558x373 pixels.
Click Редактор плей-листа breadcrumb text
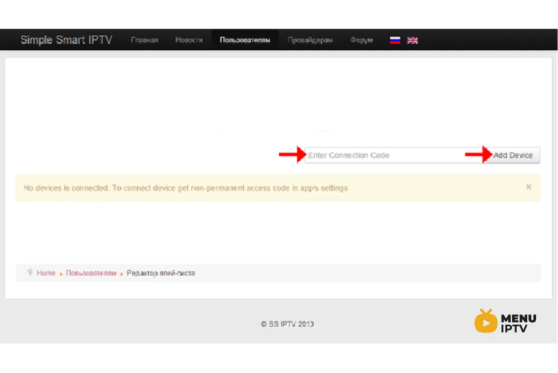[x=161, y=273]
